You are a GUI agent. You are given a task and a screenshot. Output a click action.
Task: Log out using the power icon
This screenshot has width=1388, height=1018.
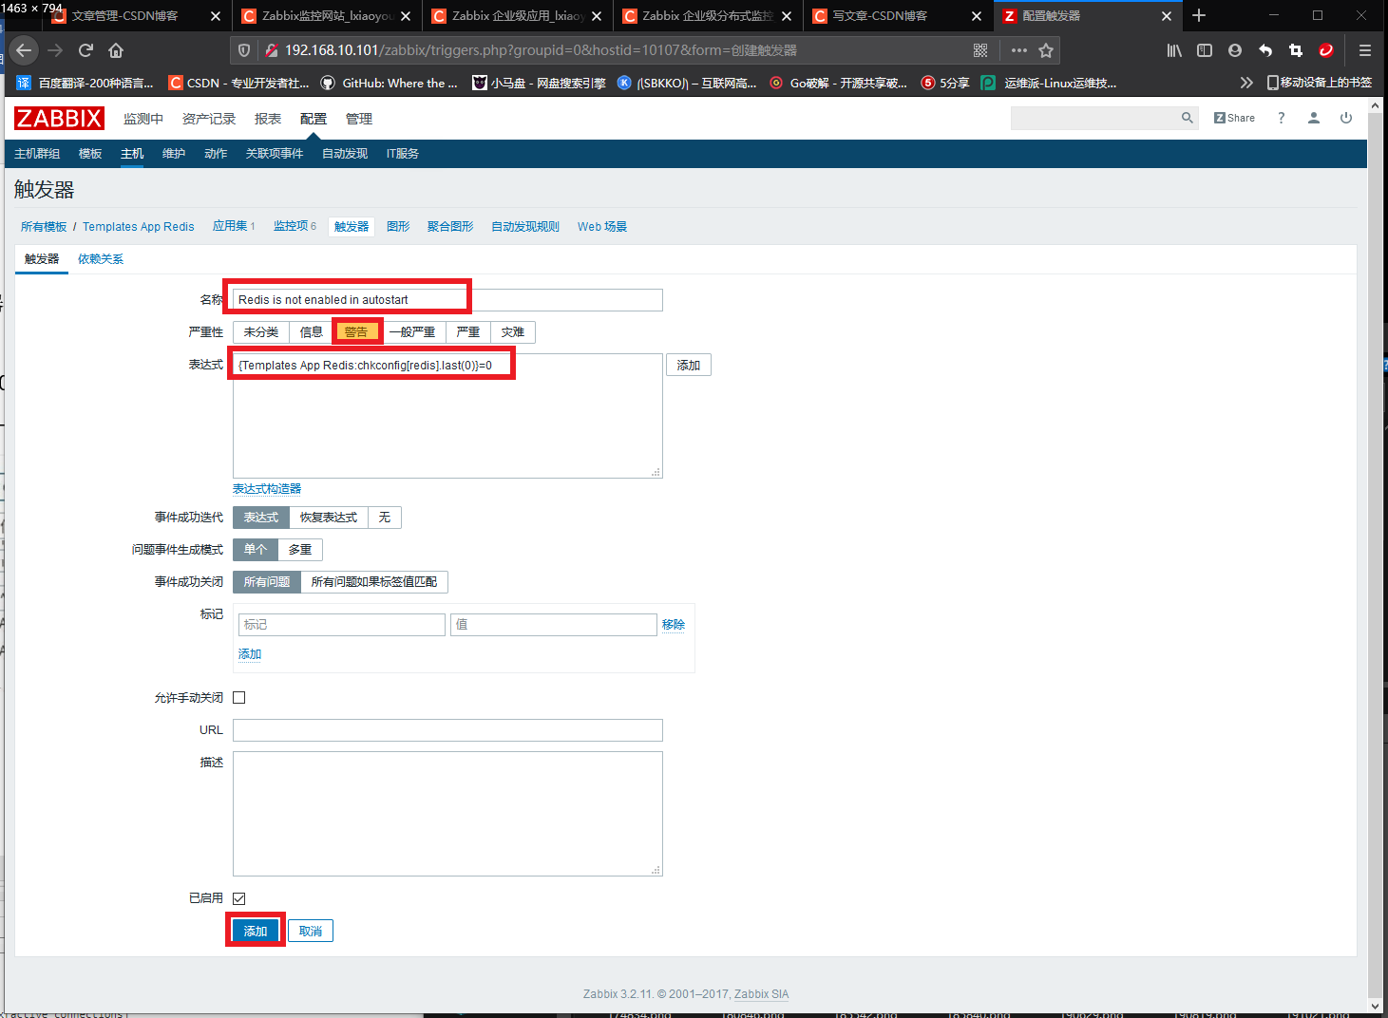pos(1346,118)
